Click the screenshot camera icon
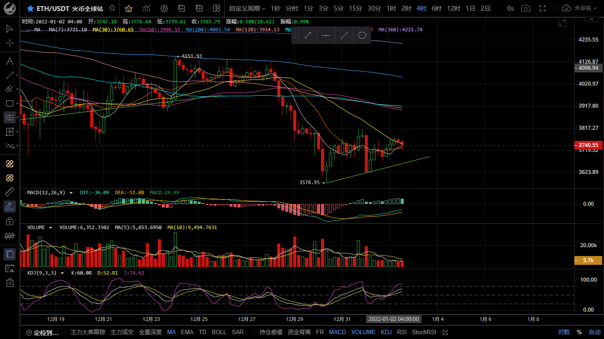Screen dimensions: 604x339 [x=525, y=8]
